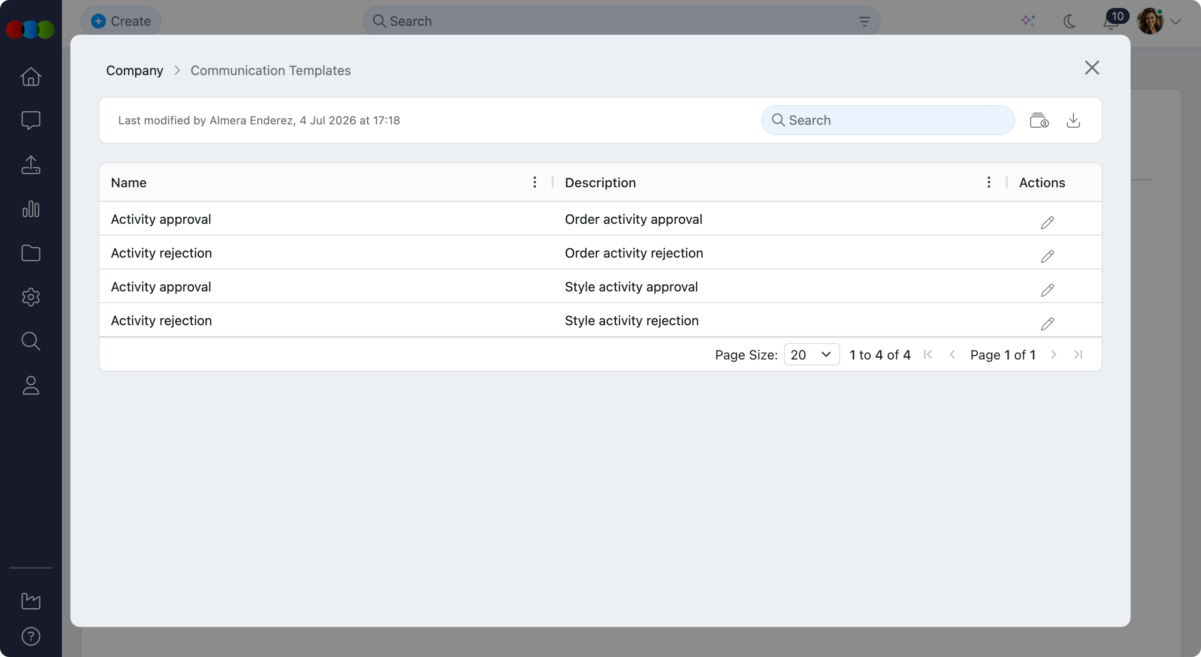This screenshot has height=657, width=1201.
Task: Sort by the Name column header
Action: [129, 183]
